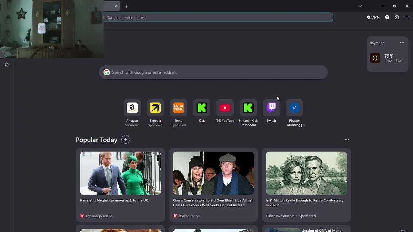
Task: Open the account profile icon in toolbar
Action: (x=387, y=17)
